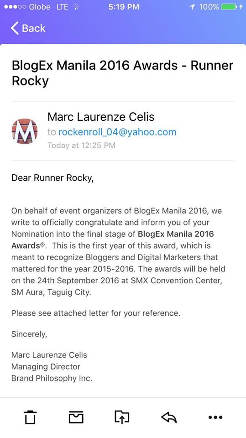Viewport: 246px width, 438px height.
Task: Tap the location arrow status icon
Action: (x=192, y=7)
